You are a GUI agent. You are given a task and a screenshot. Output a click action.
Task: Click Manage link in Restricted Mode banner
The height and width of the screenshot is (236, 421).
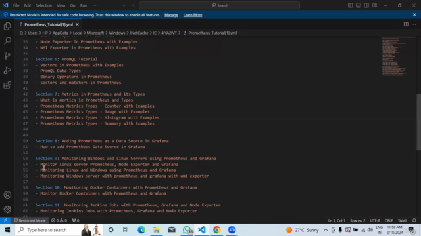(x=171, y=15)
